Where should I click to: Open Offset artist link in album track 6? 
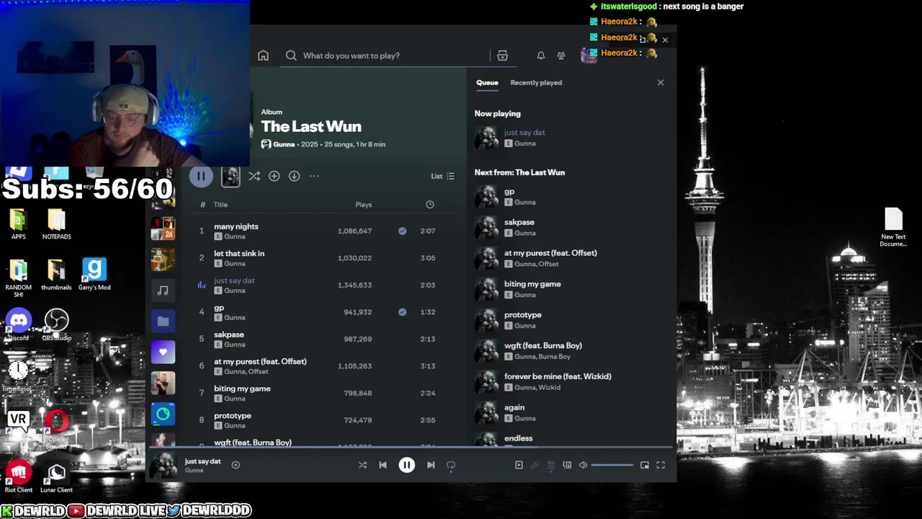coord(258,372)
